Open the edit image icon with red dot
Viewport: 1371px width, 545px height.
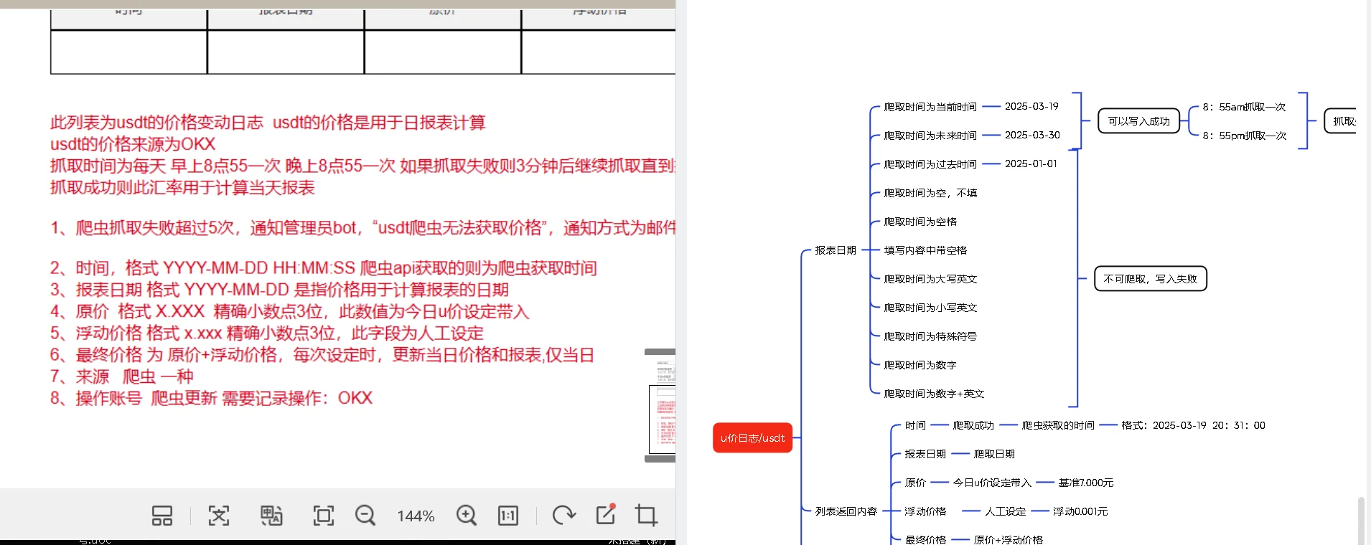607,514
